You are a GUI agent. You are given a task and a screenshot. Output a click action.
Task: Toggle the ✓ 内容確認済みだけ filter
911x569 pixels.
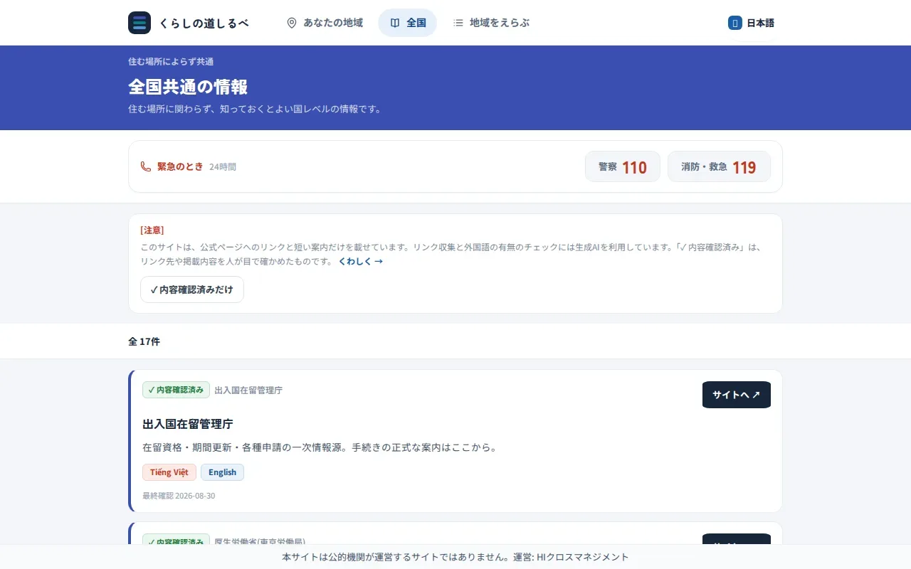(192, 289)
